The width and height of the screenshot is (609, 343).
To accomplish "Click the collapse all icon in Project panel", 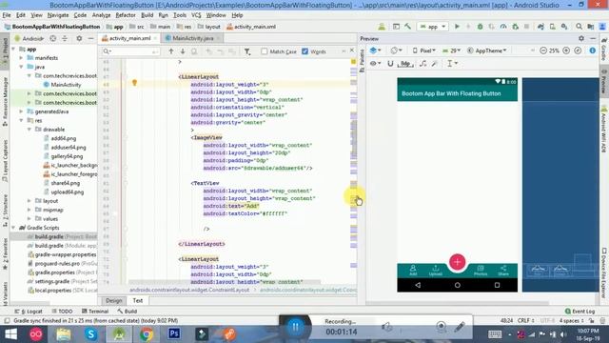I will coord(65,38).
